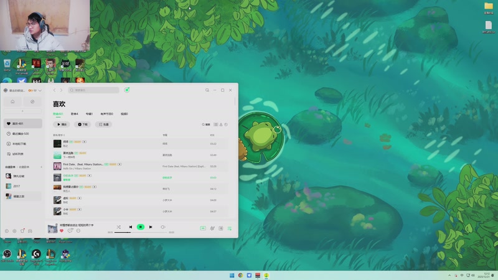498x280 pixels.
Task: Switch to the 专辑 1 tab
Action: tap(89, 114)
